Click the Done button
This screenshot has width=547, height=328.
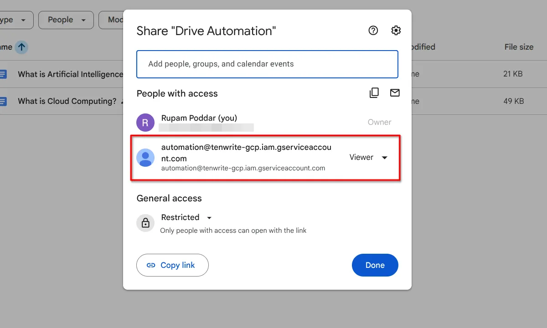375,265
